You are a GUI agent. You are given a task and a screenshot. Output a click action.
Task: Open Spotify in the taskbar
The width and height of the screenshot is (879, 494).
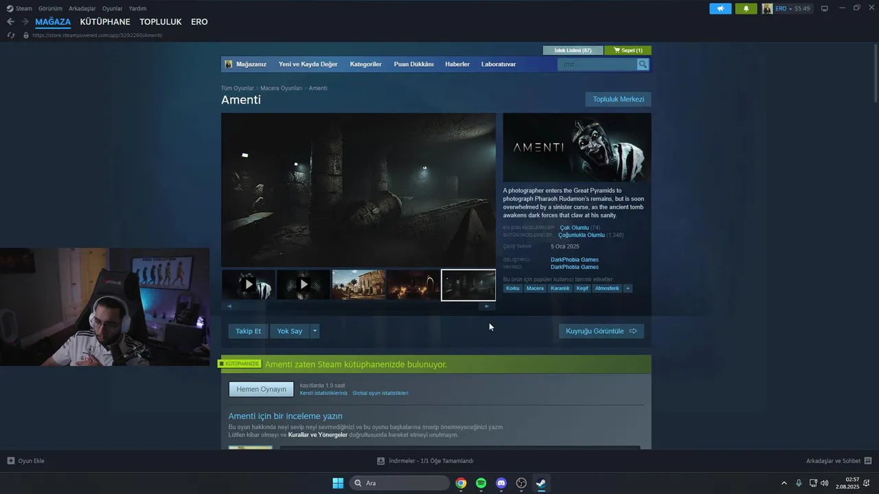[481, 483]
